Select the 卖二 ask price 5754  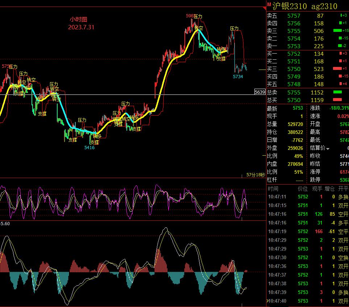[x=294, y=38]
